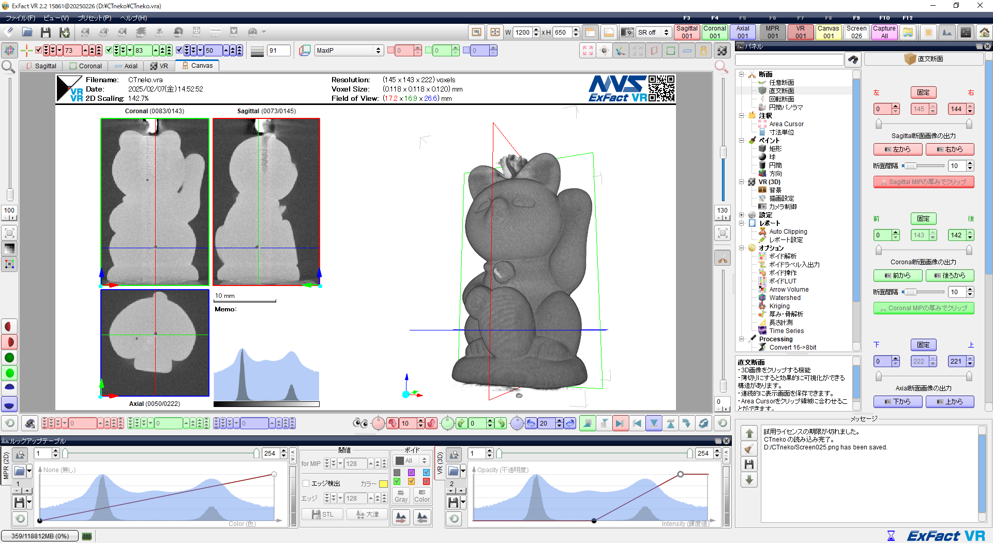This screenshot has width=993, height=543.
Task: Click the Capture All button
Action: (884, 32)
